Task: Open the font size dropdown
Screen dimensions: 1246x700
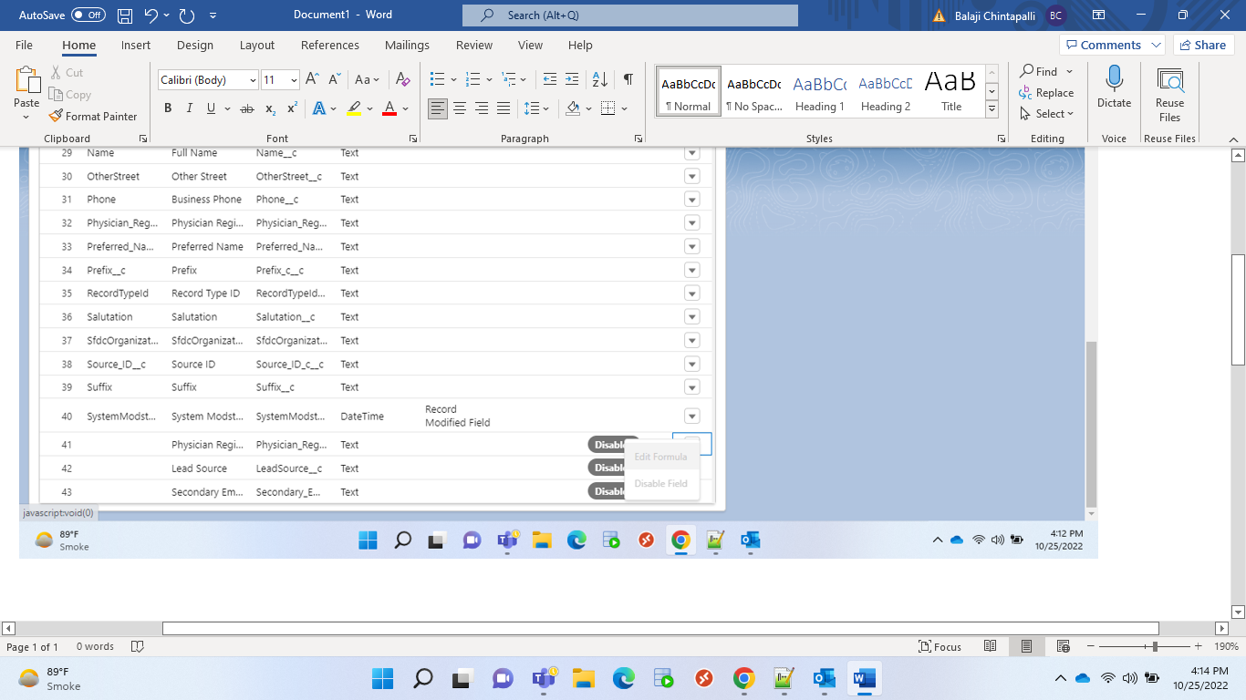Action: point(294,80)
